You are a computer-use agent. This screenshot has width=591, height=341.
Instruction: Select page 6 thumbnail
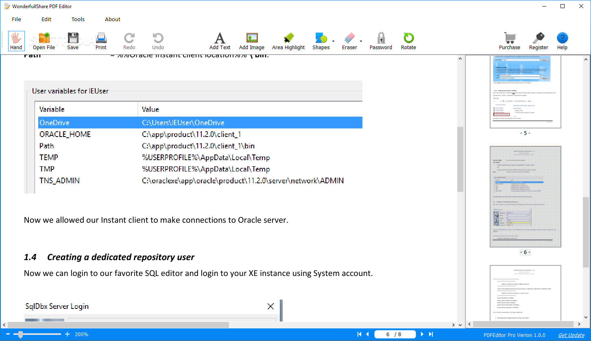tap(525, 197)
